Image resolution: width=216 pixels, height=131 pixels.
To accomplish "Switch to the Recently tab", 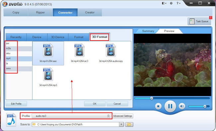I will (x=16, y=37).
